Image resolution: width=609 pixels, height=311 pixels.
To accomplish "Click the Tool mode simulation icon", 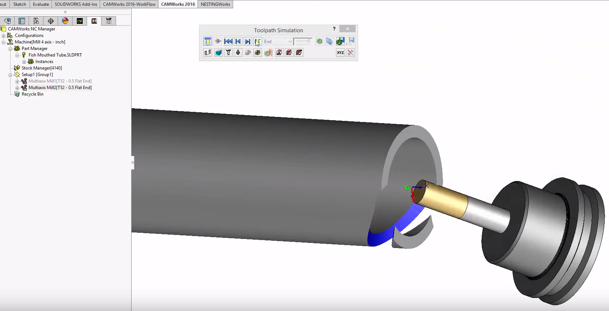I will 207,42.
